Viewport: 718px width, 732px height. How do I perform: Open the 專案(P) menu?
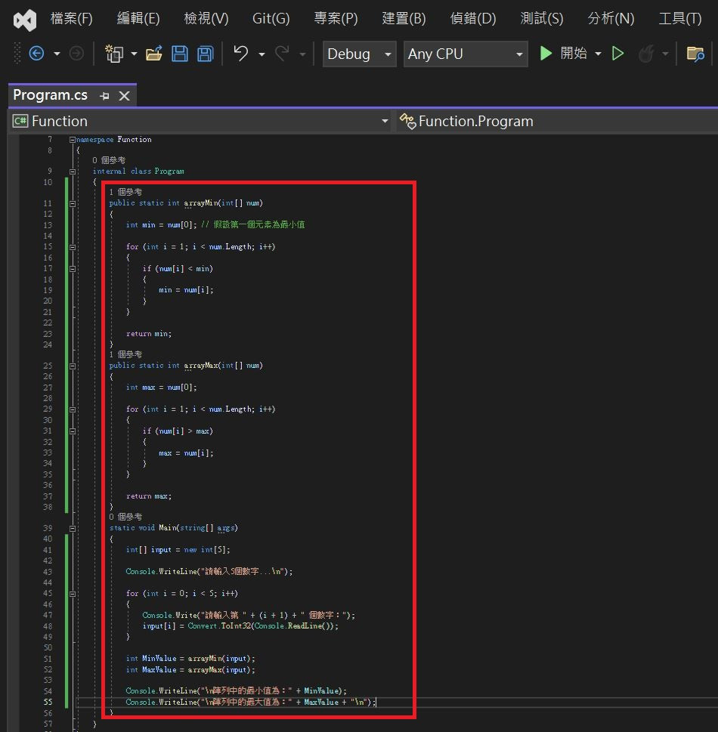336,19
